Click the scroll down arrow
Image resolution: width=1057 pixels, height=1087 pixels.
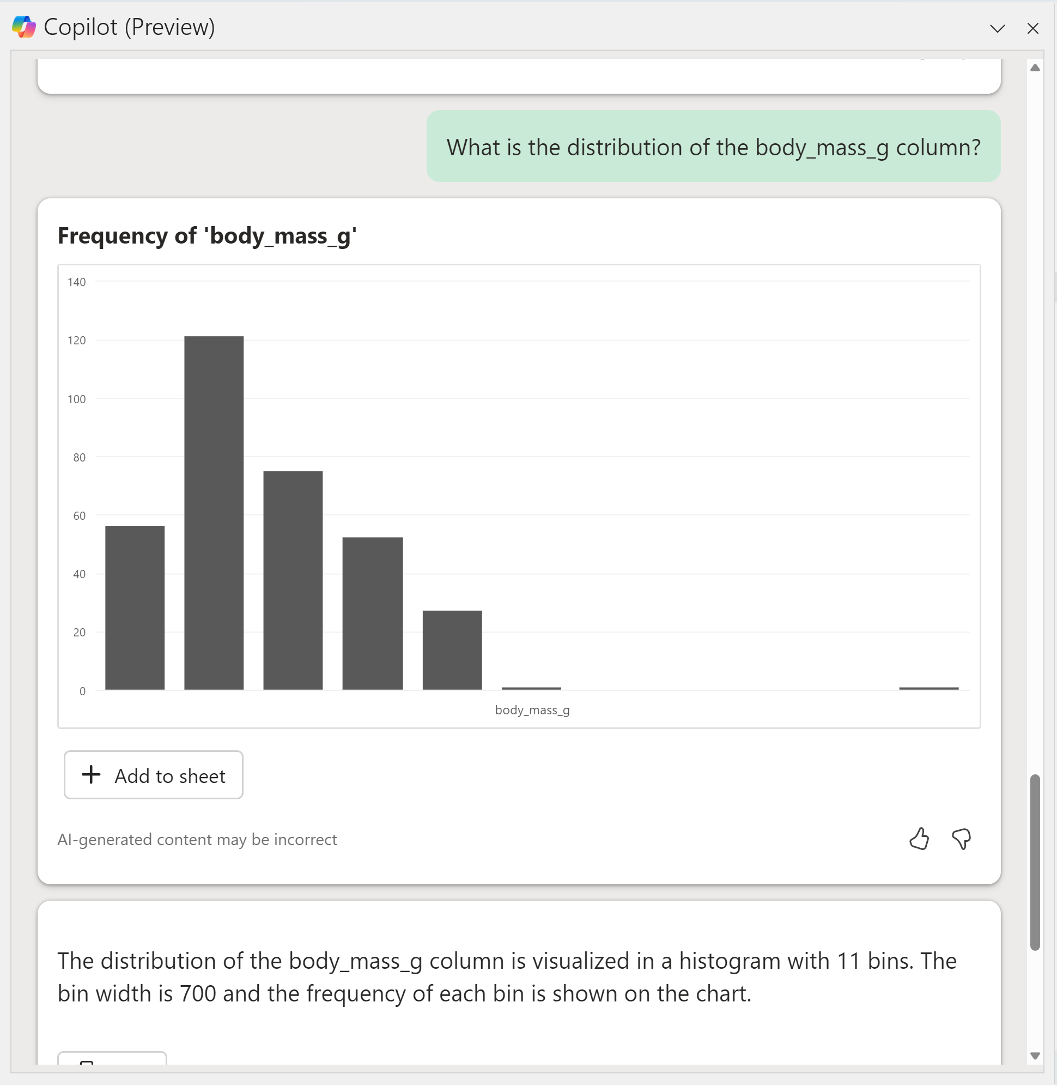coord(1035,1056)
